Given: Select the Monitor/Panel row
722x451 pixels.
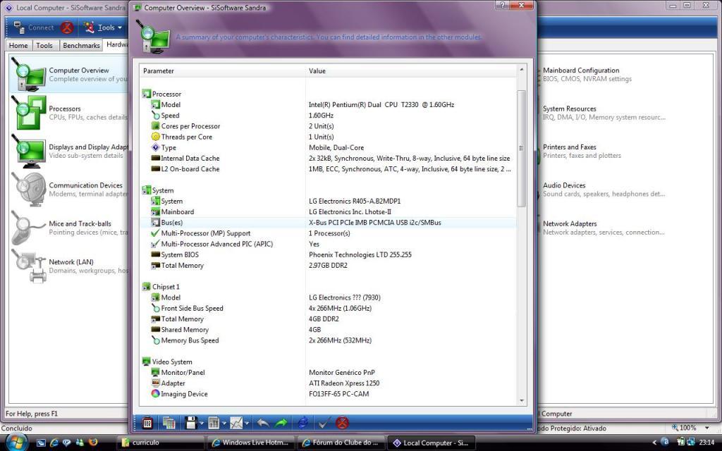Looking at the screenshot, I should click(x=329, y=372).
